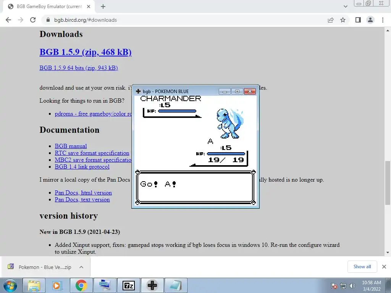Click the vertical scrollbar thumb
Viewport: 391px width, 293px height.
(388, 182)
